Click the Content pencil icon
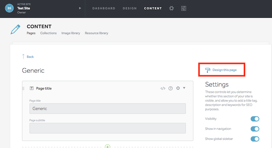The image size is (272, 148). click(x=15, y=29)
